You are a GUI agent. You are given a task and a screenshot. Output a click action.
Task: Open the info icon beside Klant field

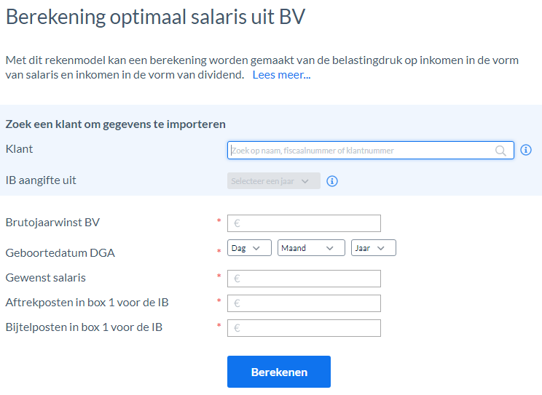[526, 150]
